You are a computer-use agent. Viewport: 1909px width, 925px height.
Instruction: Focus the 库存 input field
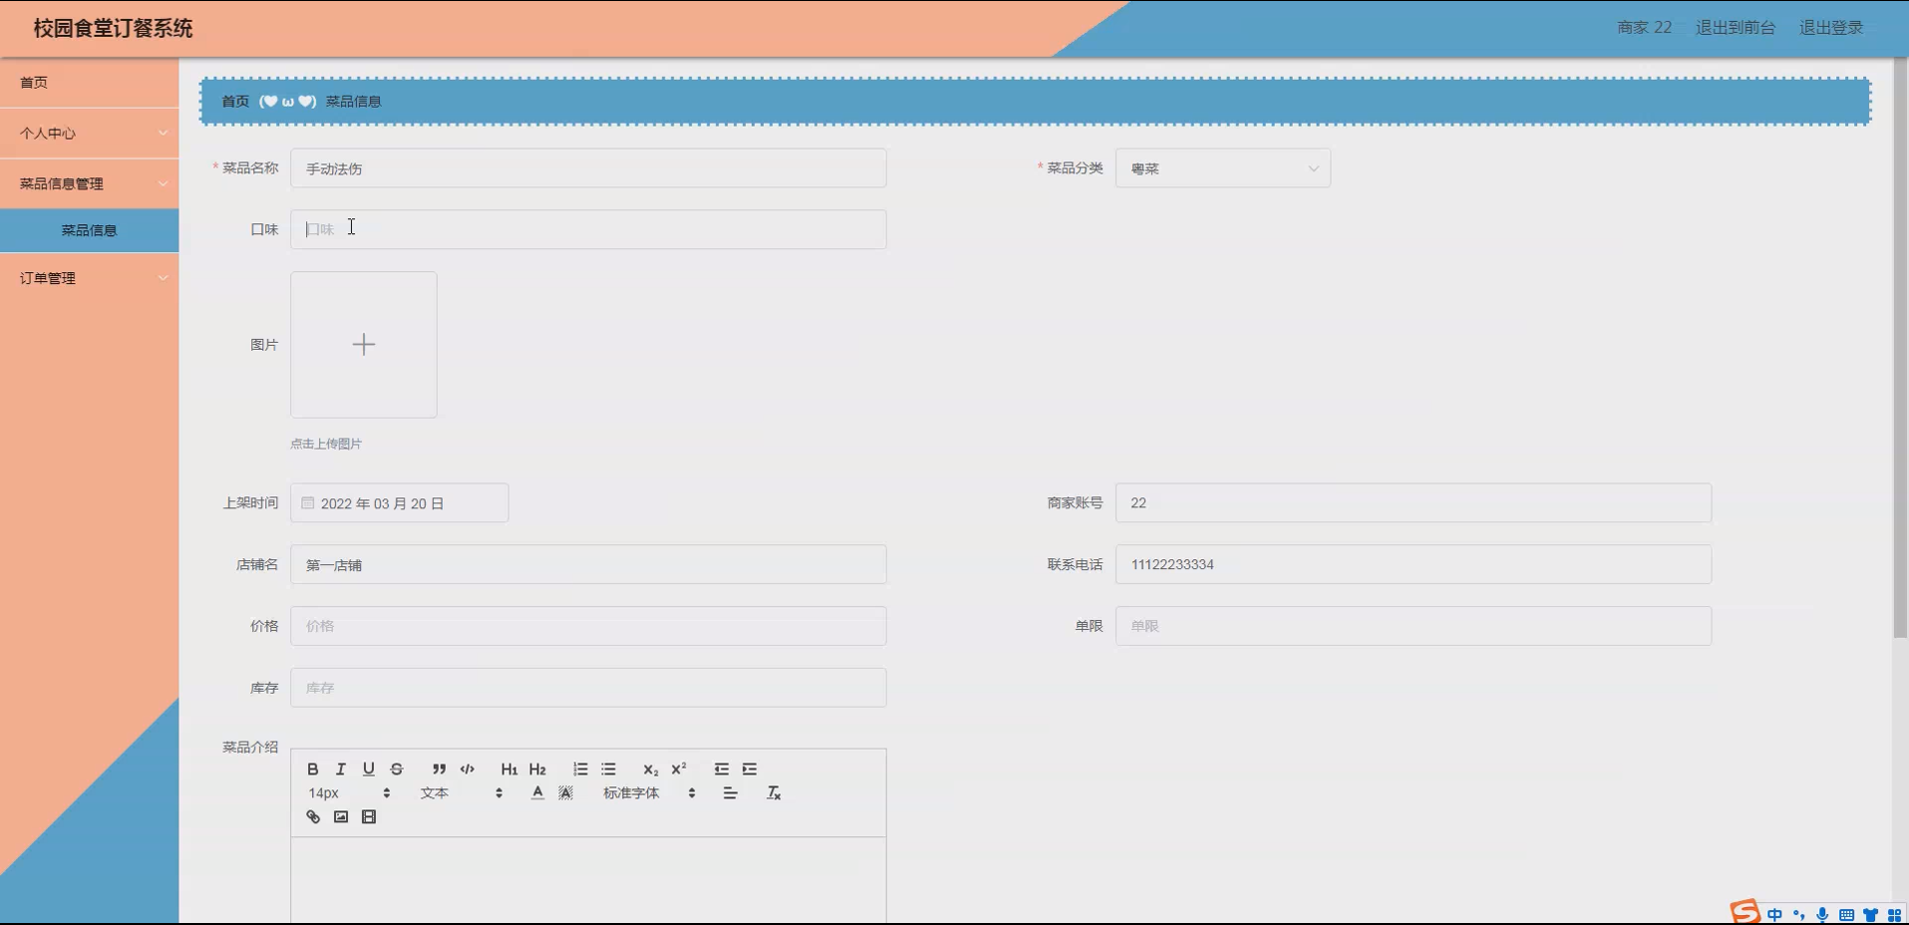pyautogui.click(x=588, y=688)
